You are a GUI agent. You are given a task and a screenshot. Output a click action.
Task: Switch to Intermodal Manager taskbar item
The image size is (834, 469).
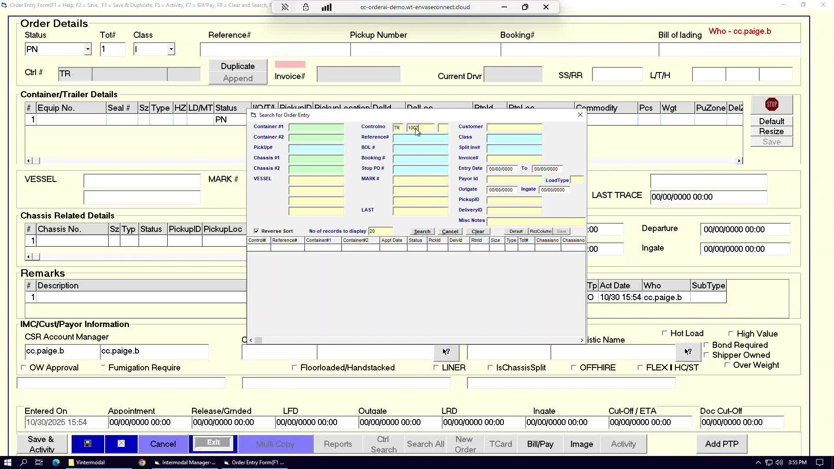pos(185,462)
